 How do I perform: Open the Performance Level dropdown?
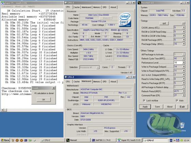point(184,63)
